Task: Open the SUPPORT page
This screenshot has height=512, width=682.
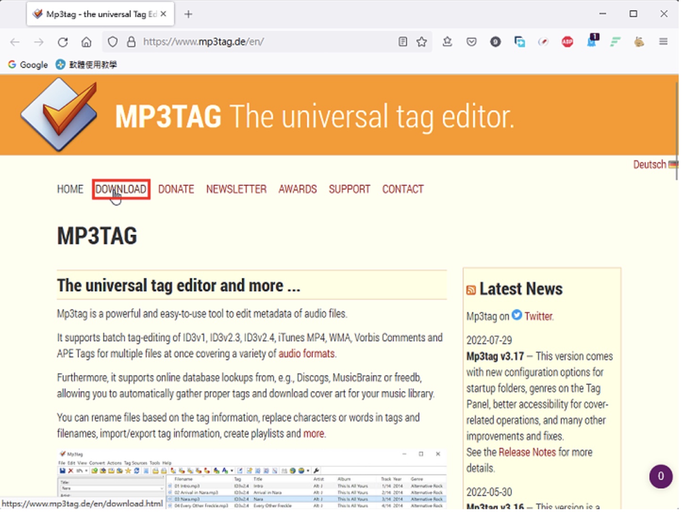Action: coord(351,190)
